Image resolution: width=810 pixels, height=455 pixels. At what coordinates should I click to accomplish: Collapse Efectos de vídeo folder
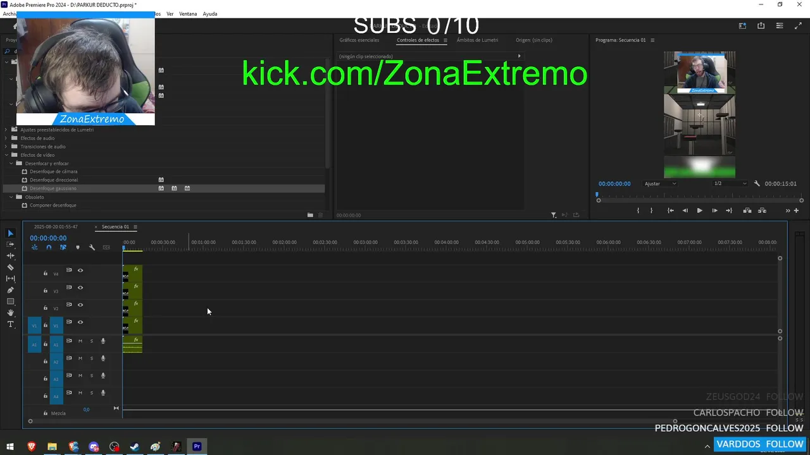6,155
